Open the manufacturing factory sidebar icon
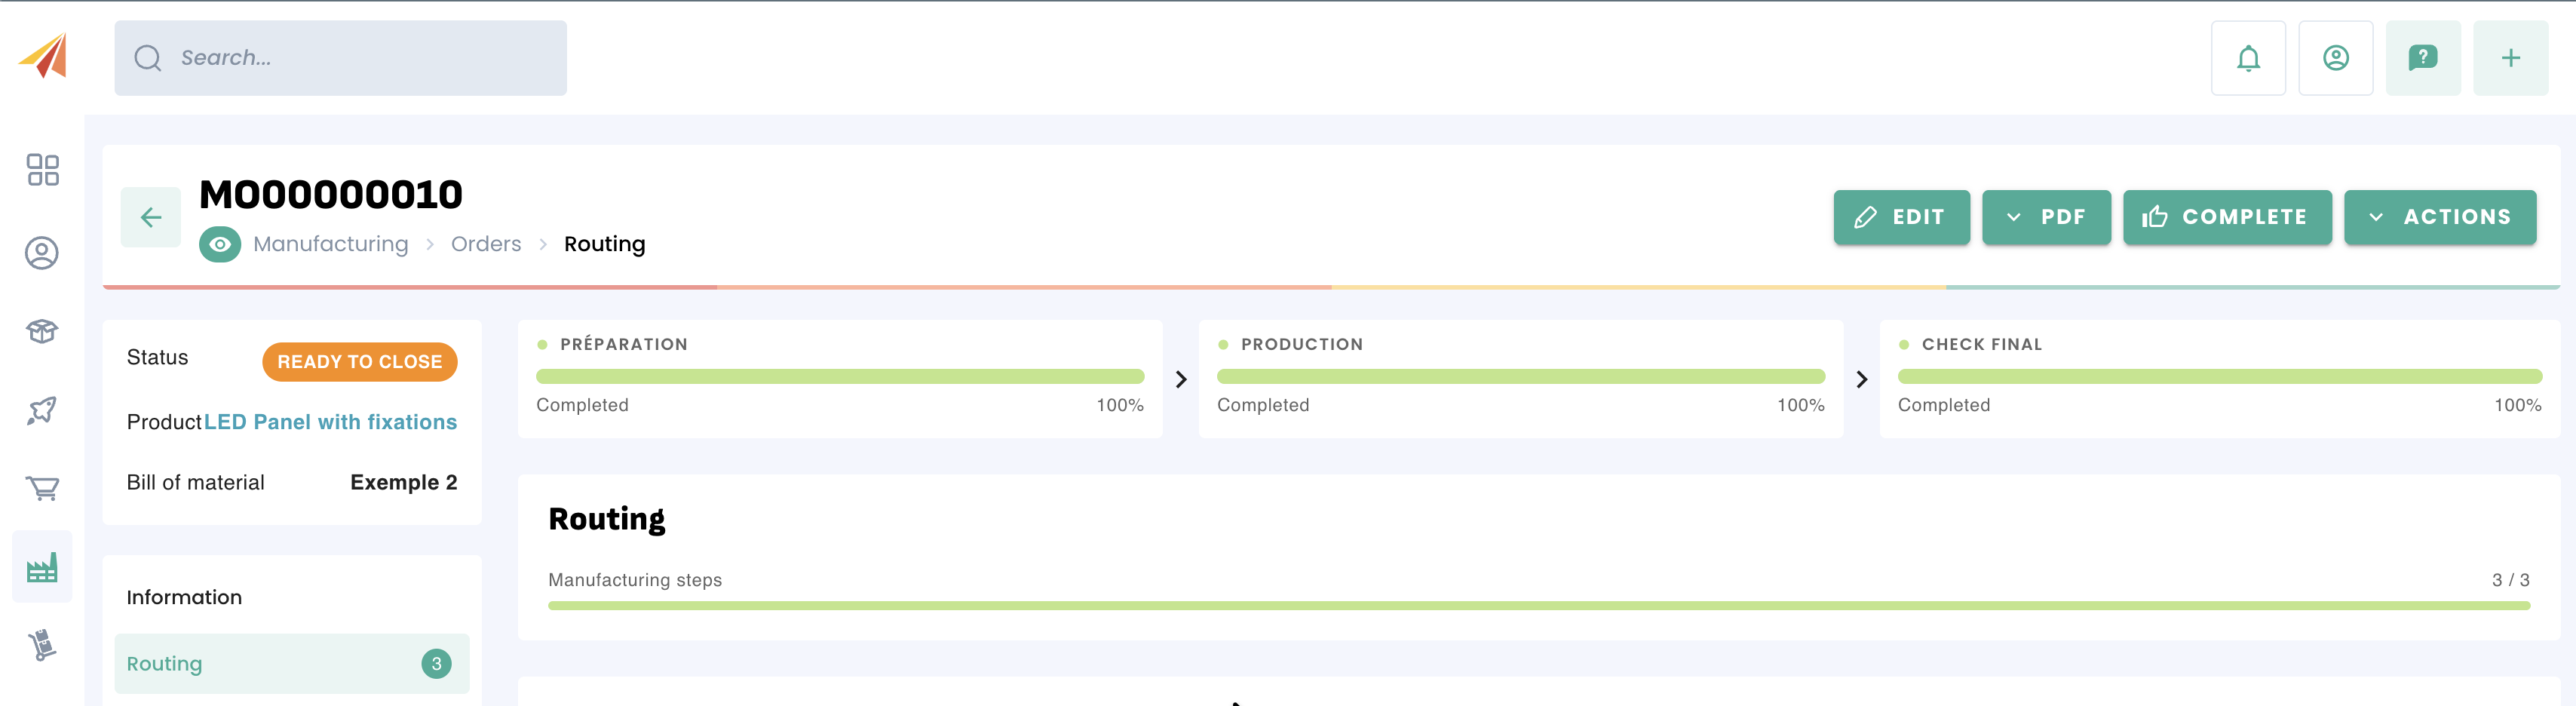This screenshot has width=2576, height=706. tap(42, 567)
